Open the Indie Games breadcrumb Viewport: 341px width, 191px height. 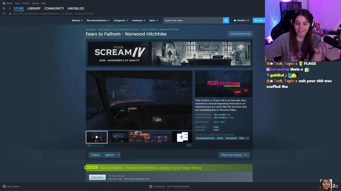point(104,29)
